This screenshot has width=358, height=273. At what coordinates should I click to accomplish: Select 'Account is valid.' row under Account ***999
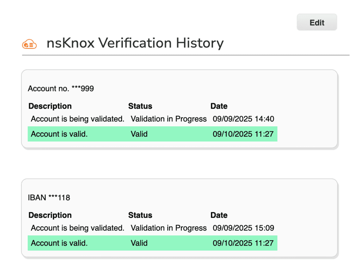[x=152, y=134]
